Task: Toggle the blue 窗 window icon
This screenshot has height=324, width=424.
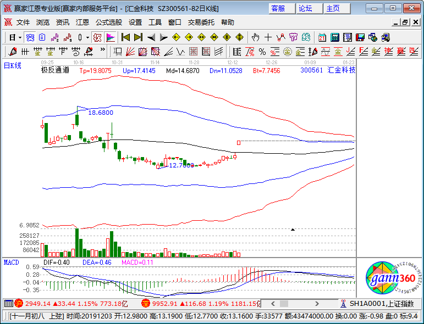Action: tap(30, 37)
